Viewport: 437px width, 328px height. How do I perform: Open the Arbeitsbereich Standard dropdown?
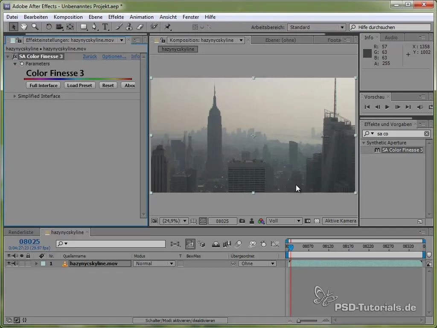[x=316, y=27]
